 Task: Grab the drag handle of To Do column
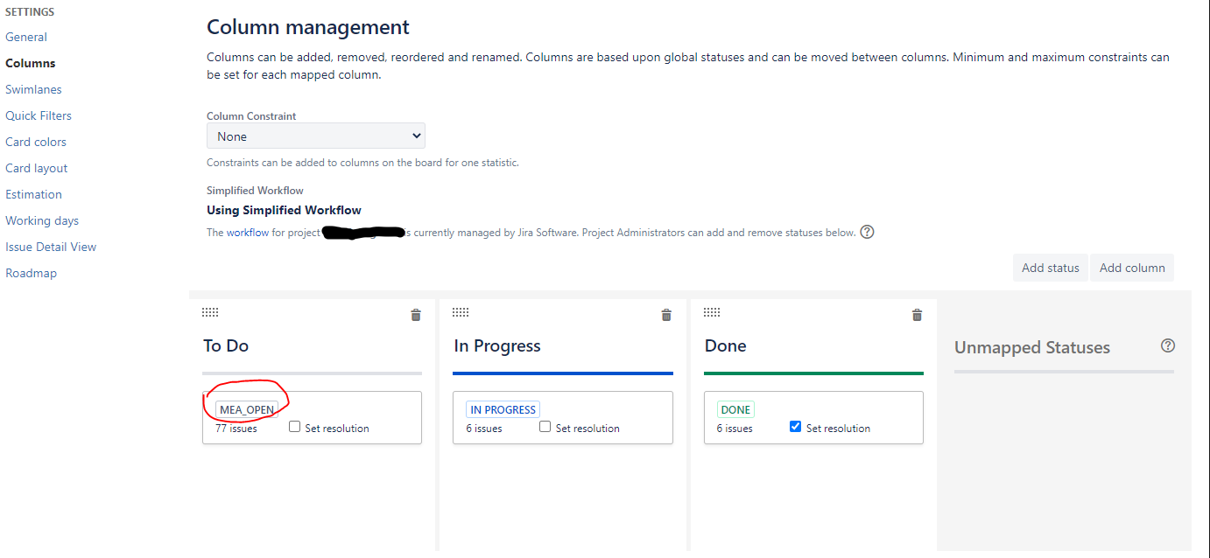pos(210,312)
